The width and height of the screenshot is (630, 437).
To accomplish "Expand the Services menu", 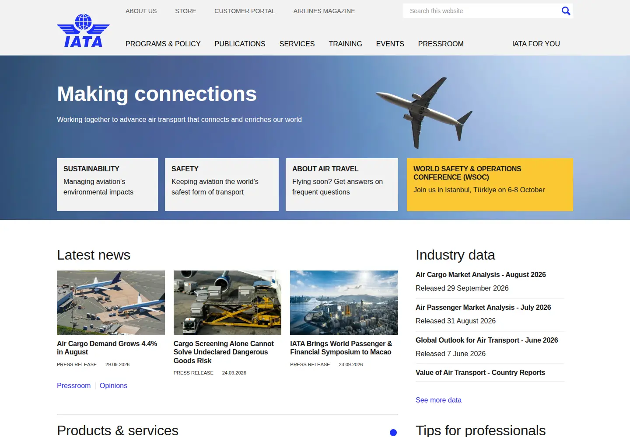I will click(297, 44).
